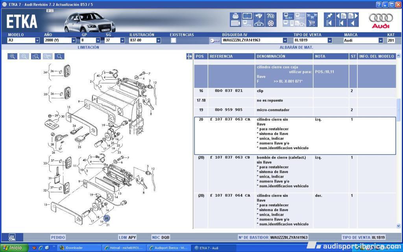The image size is (403, 252).
Task: Switch to the 3Downloader taskbar window
Action: pyautogui.click(x=79, y=248)
